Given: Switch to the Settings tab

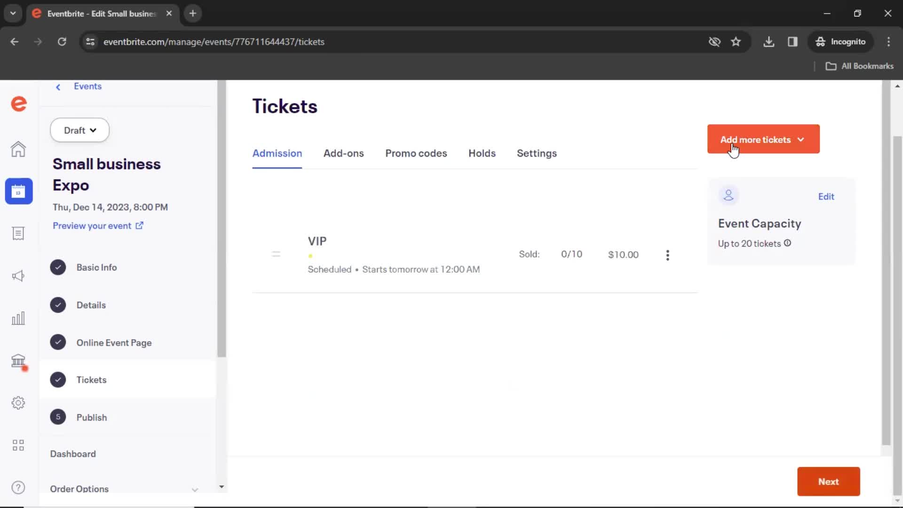Looking at the screenshot, I should coord(537,153).
